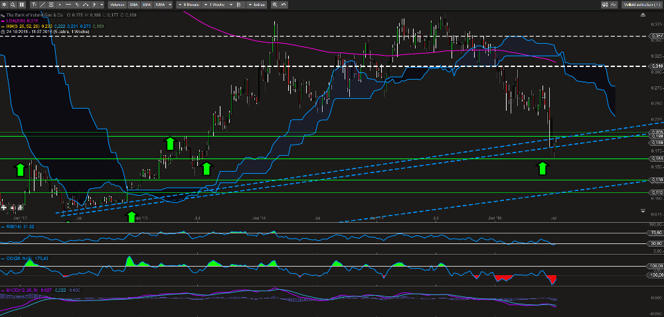This screenshot has height=317, width=664.
Task: Click The Bank of Ireland instrument title
Action: click(x=35, y=15)
